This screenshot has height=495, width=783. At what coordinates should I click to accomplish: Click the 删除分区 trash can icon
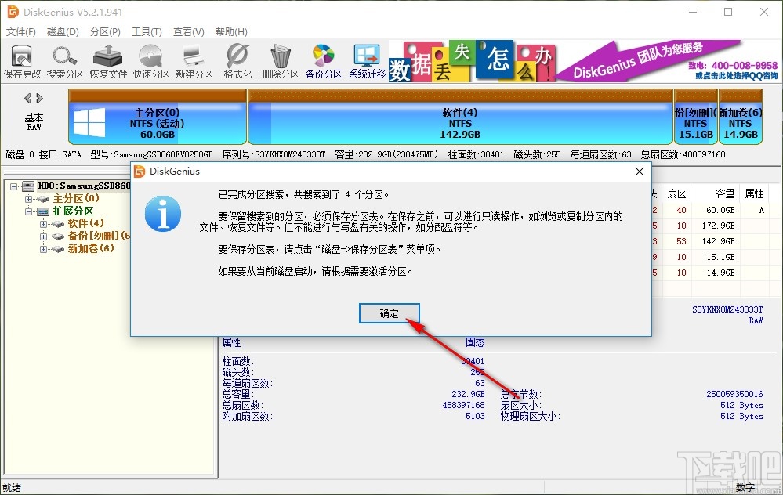pos(280,62)
